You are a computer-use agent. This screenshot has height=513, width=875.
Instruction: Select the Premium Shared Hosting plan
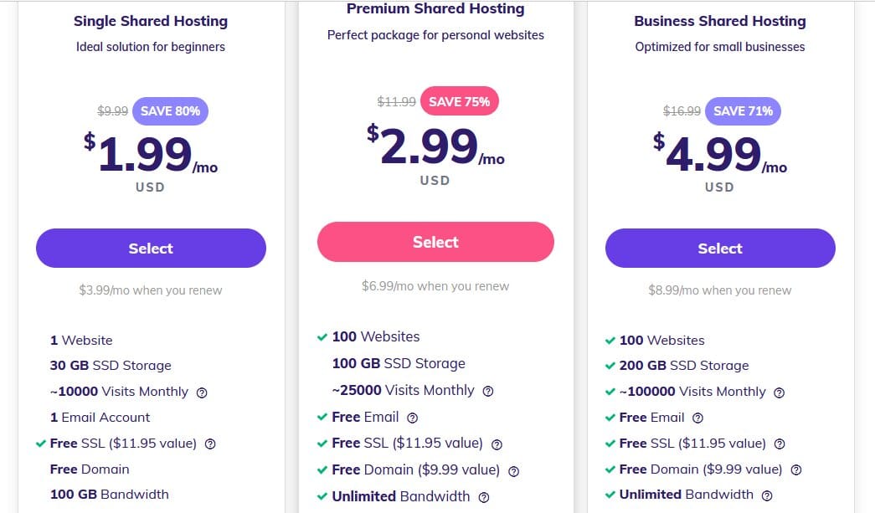click(x=435, y=242)
